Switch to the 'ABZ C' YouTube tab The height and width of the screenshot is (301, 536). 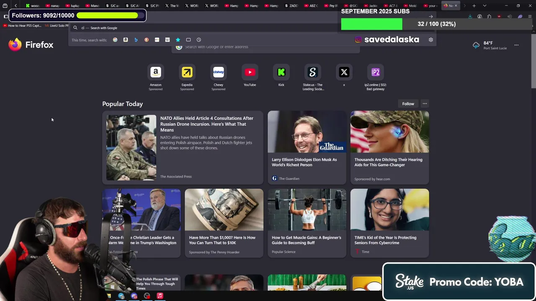pos(311,6)
